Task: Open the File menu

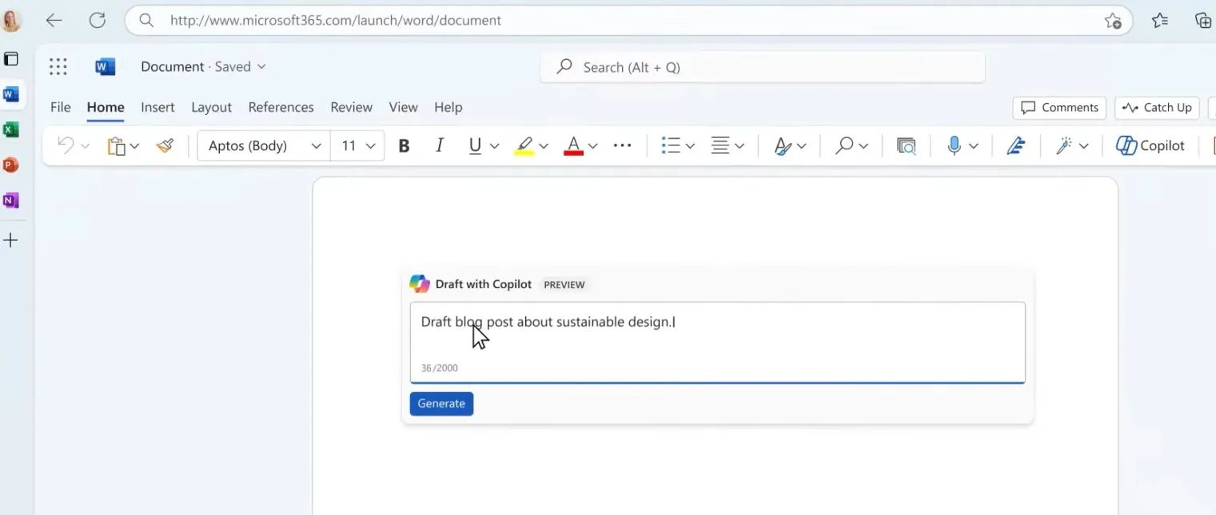Action: (60, 107)
